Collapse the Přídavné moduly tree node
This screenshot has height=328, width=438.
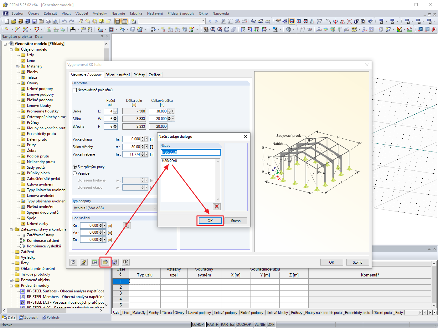point(11,286)
